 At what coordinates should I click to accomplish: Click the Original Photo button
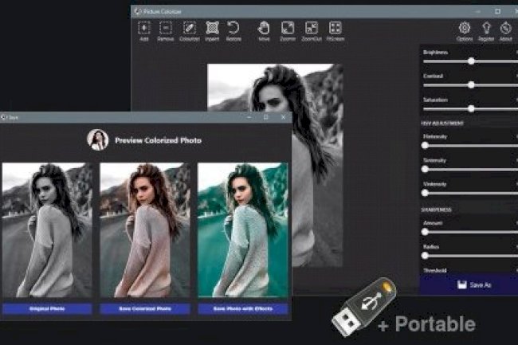coord(46,308)
